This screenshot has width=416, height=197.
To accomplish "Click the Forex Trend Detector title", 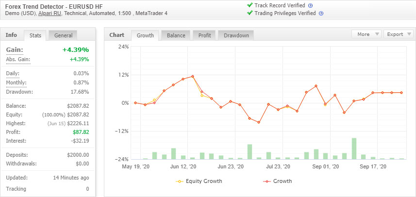I will 54,6.
